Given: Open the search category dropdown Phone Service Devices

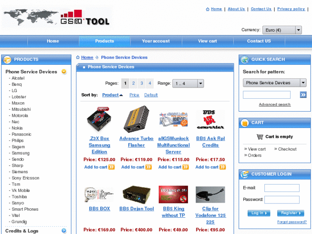Looking at the screenshot, I should point(275,82).
